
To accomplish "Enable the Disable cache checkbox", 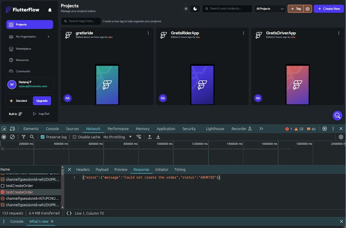I will tap(74, 137).
